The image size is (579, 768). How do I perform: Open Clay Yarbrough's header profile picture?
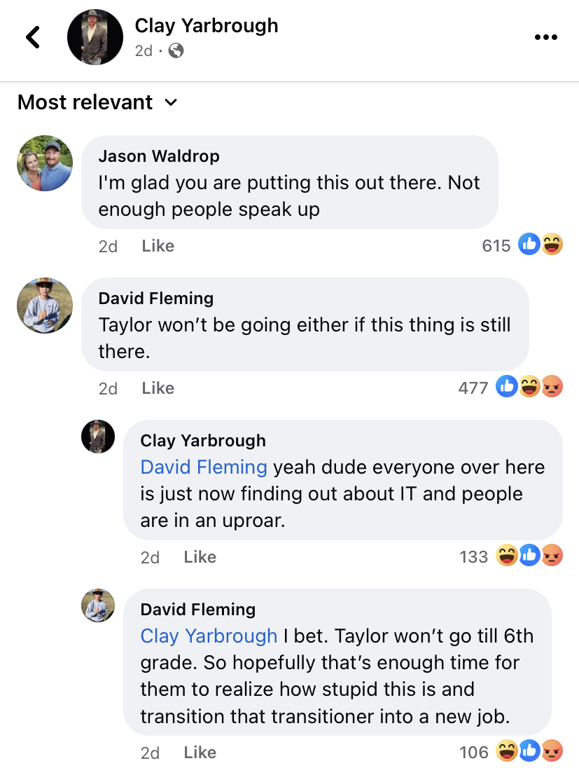[x=95, y=37]
